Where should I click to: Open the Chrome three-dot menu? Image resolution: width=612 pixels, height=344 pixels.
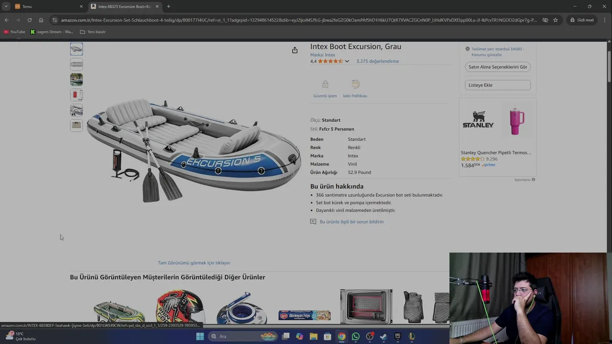pos(604,20)
